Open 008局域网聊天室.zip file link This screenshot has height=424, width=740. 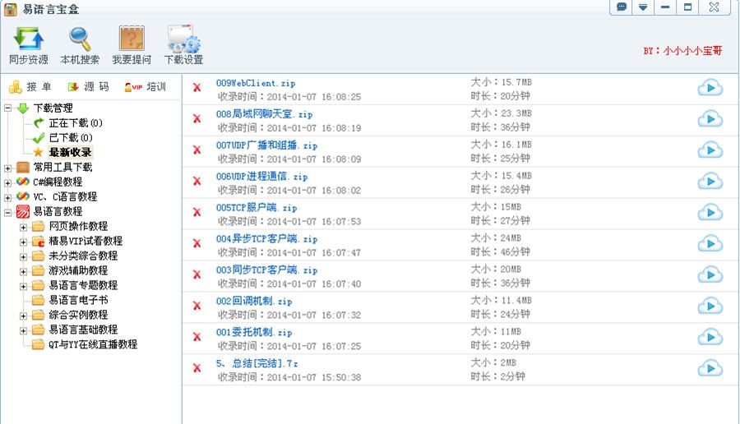coord(264,114)
